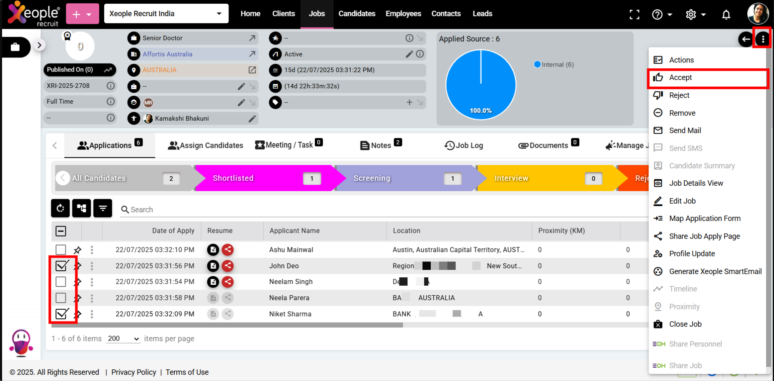Open the help question mark menu
The height and width of the screenshot is (381, 774).
661,15
